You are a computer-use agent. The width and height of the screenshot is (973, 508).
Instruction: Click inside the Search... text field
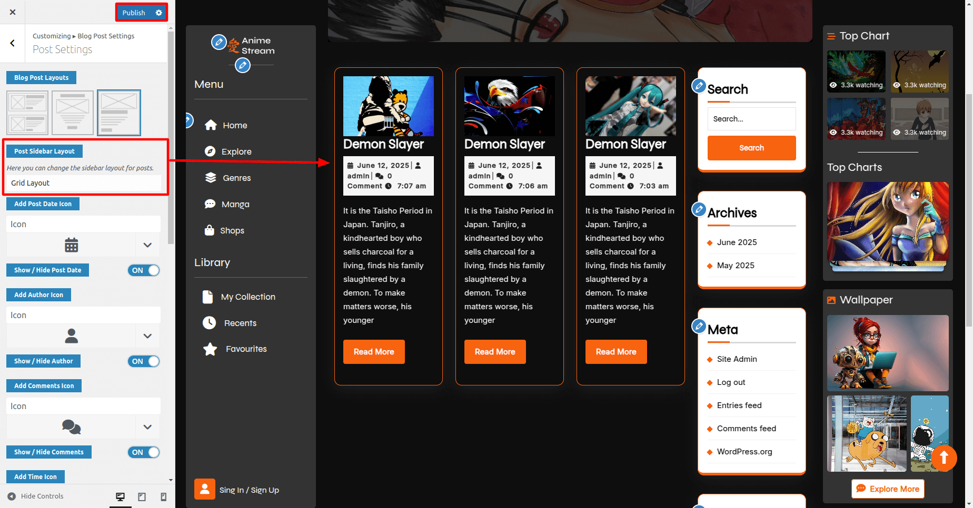click(x=751, y=119)
